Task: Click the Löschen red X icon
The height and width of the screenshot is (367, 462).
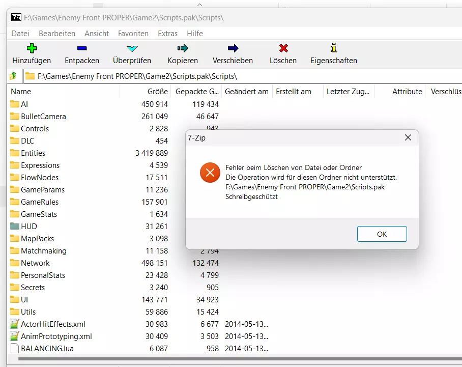Action: point(283,48)
